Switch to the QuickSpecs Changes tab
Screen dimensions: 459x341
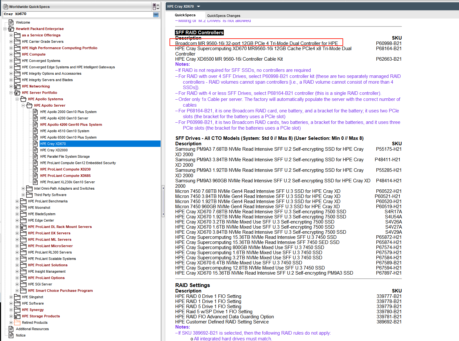[223, 16]
